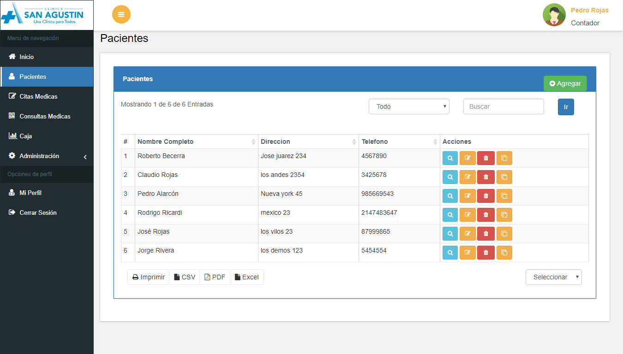Image resolution: width=623 pixels, height=354 pixels.
Task: Go to Citas Medicas in sidebar
Action: coord(38,96)
